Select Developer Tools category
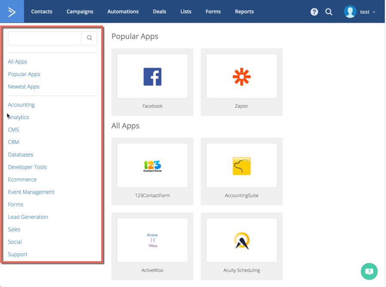Image resolution: width=386 pixels, height=287 pixels. pos(27,167)
